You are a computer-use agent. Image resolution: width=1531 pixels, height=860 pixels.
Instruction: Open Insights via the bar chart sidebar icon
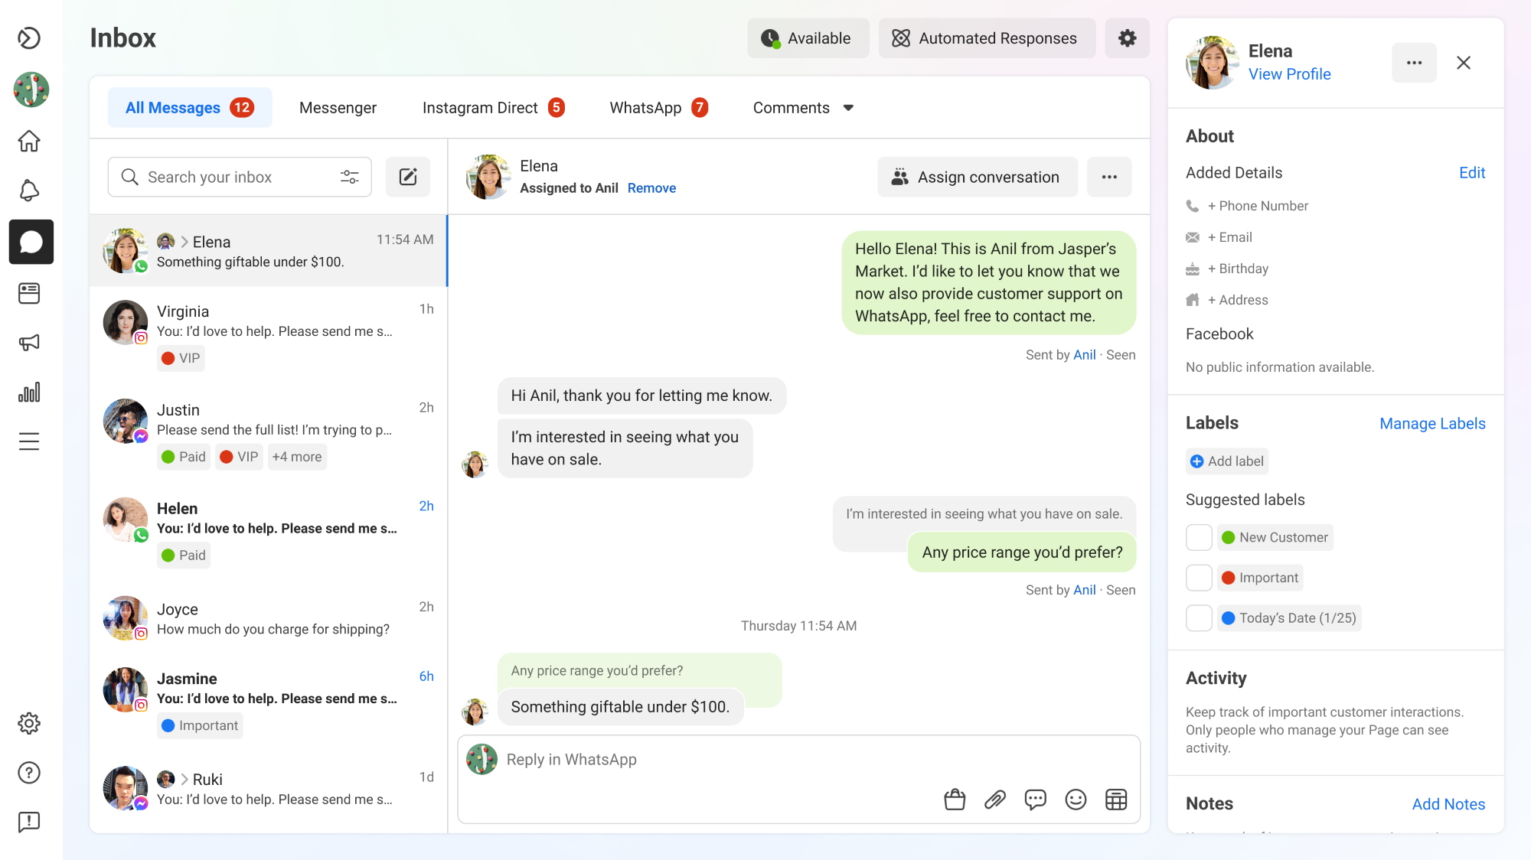(x=31, y=393)
